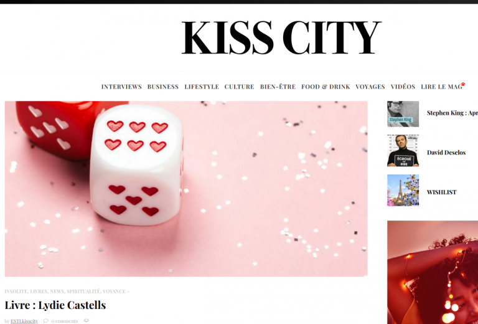This screenshot has height=324, width=478.
Task: Open the BIEN-ÊTRE section
Action: pyautogui.click(x=278, y=87)
